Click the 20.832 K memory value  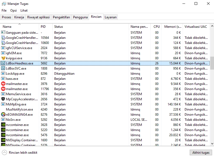pos(175,135)
